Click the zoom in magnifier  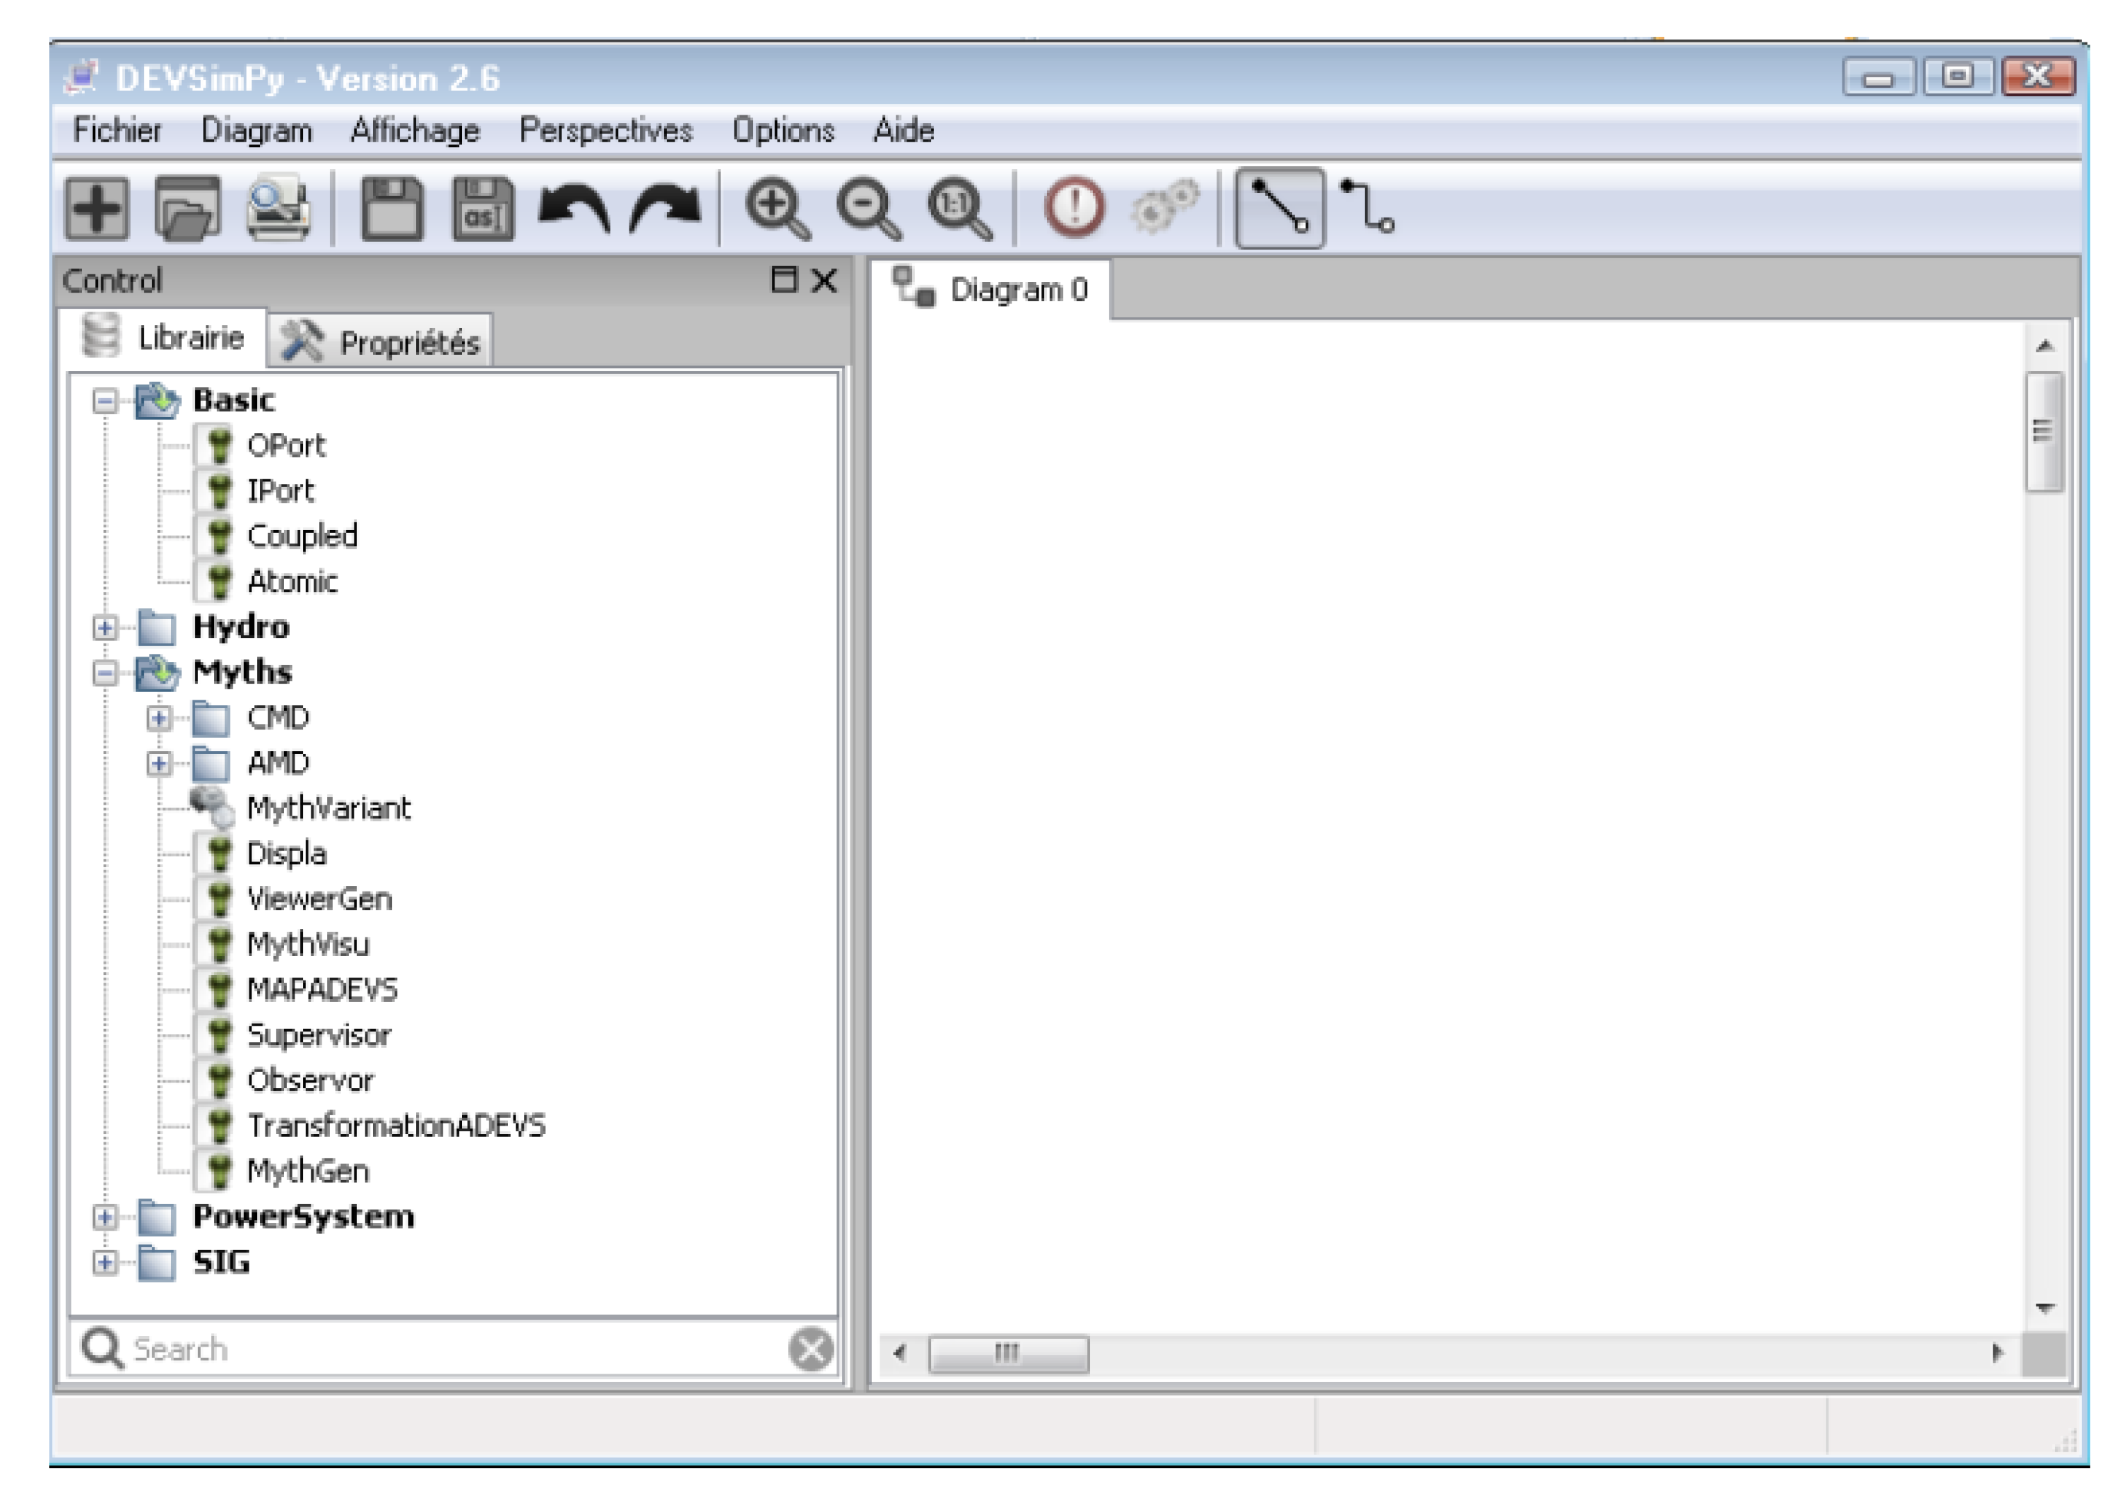pos(777,208)
